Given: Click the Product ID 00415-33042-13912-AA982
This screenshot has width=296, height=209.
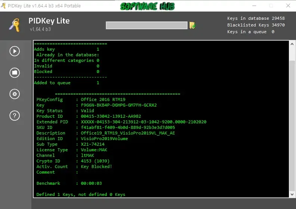Looking at the screenshot, I should [111, 116].
